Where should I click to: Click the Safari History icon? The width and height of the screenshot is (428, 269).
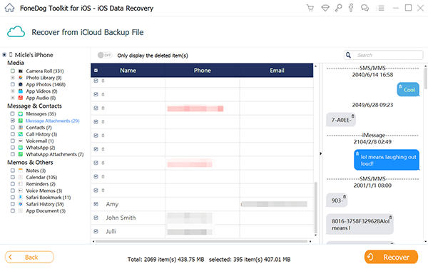(x=21, y=204)
